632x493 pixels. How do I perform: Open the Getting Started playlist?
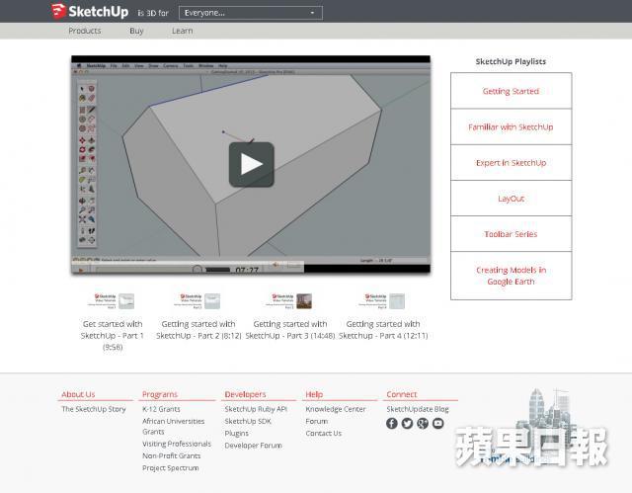tap(511, 91)
